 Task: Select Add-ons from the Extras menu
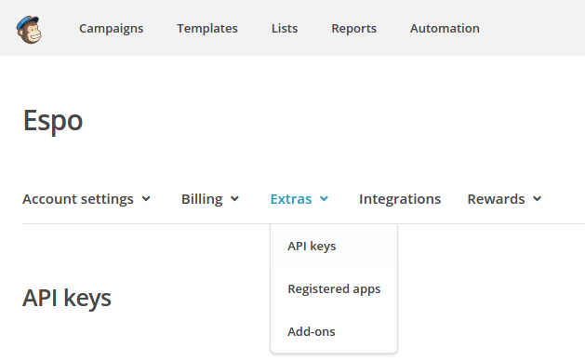[x=312, y=331]
